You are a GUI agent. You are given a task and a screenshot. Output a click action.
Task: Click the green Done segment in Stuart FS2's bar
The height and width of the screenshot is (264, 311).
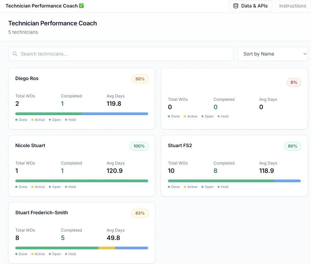[221, 181]
